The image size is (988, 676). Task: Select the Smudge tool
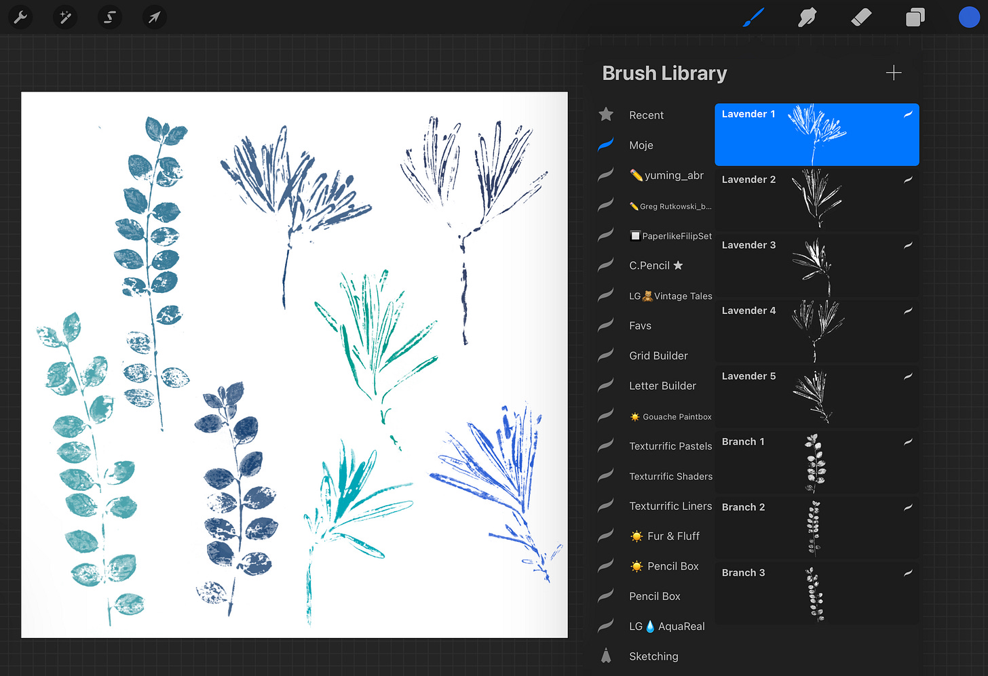coord(807,18)
